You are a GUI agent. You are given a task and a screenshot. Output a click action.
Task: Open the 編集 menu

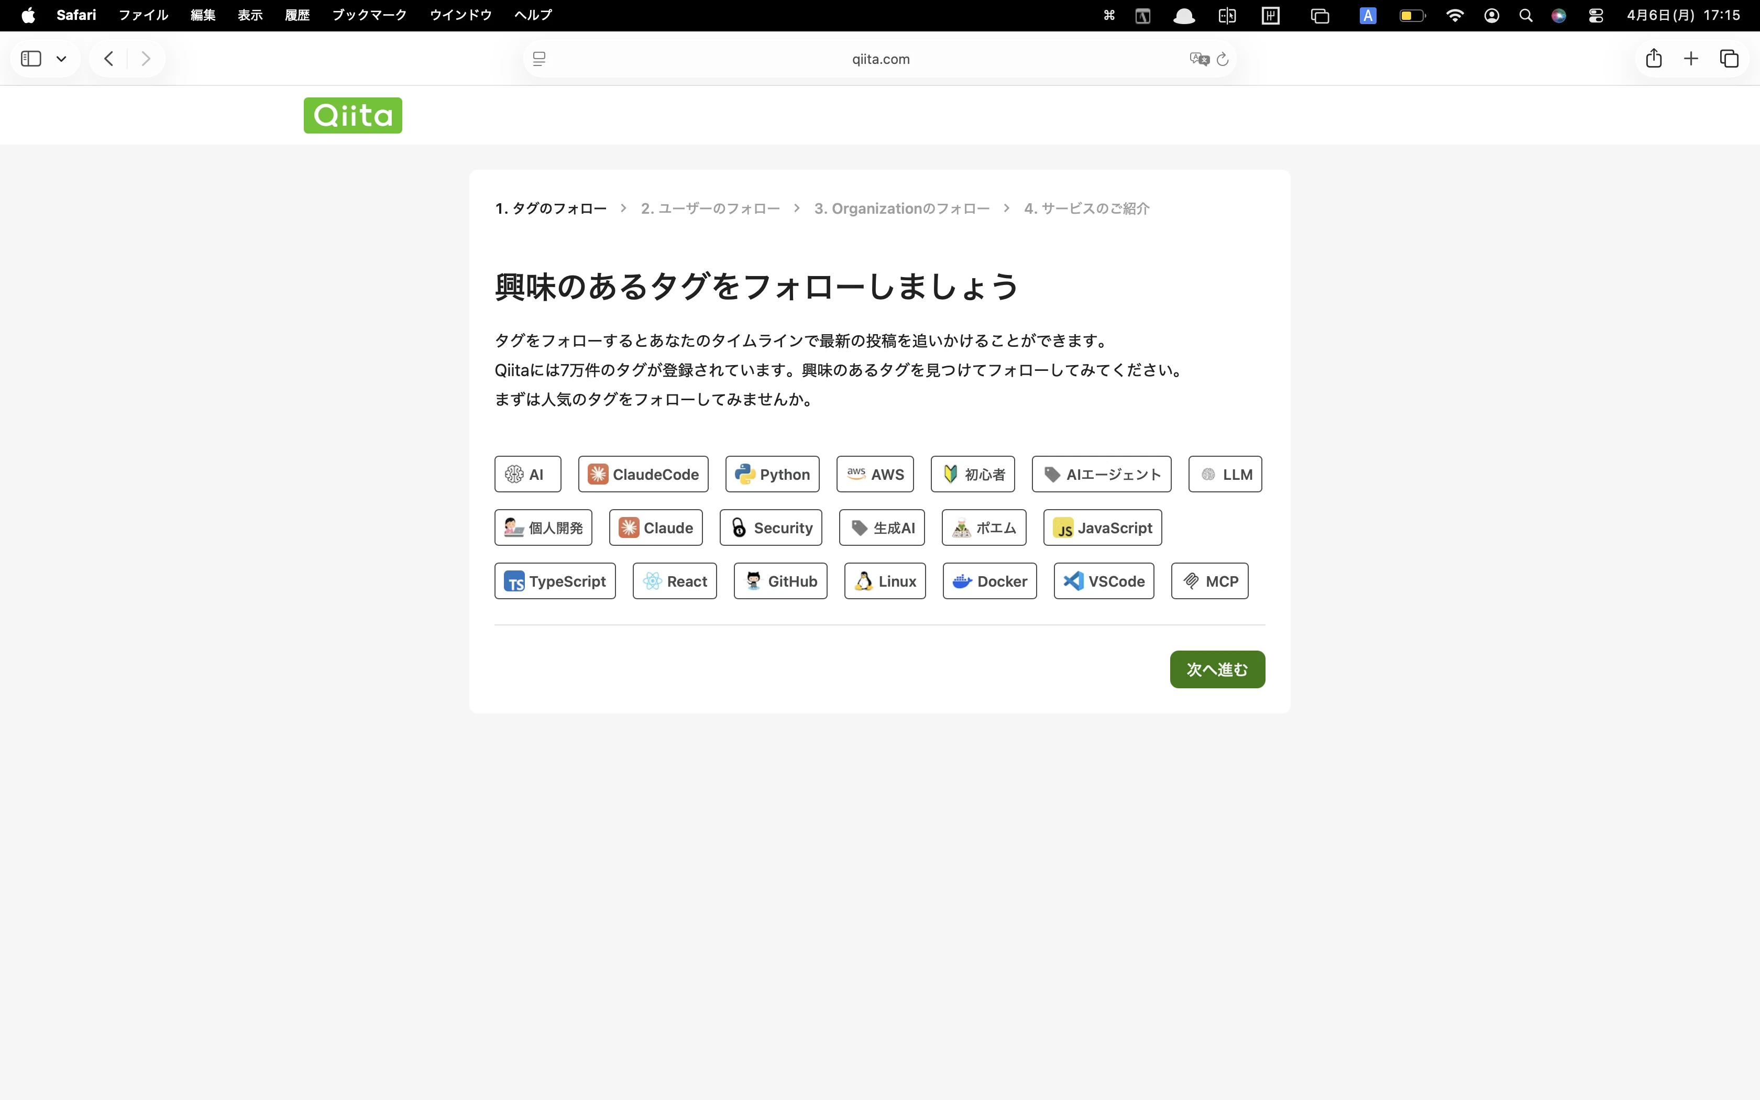(203, 15)
